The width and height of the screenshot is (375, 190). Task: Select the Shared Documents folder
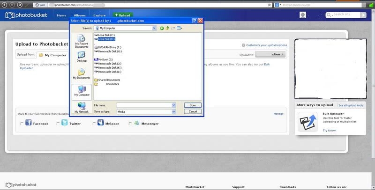point(107,80)
